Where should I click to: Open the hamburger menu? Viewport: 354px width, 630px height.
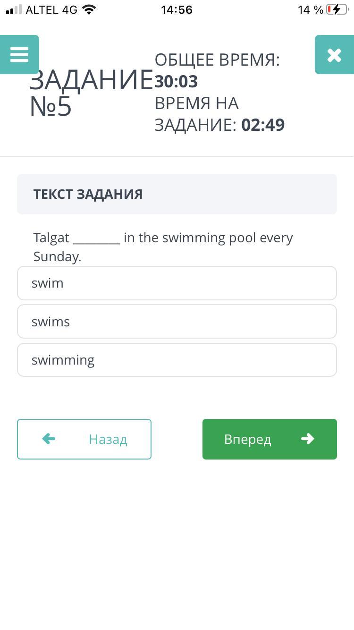19,54
